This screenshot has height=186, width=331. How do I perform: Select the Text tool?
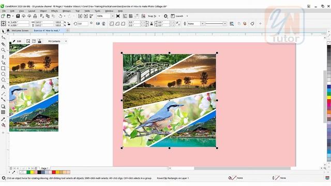[x=3, y=87]
